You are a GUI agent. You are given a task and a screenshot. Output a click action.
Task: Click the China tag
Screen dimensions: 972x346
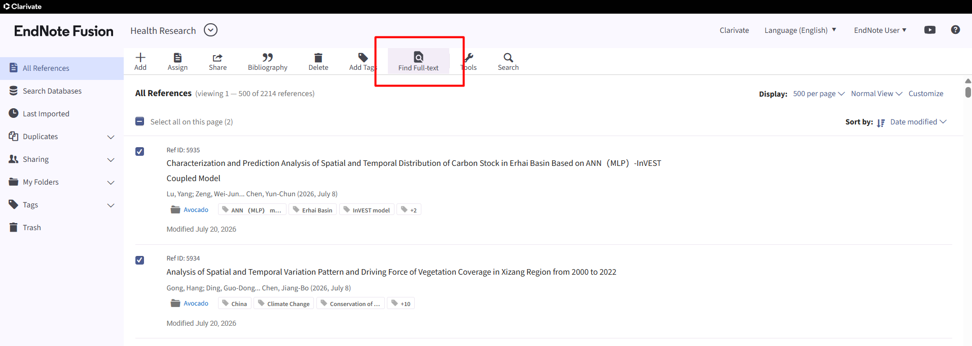(x=234, y=304)
